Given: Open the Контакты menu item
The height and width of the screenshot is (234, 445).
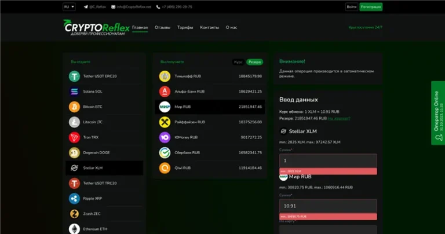Looking at the screenshot, I should pyautogui.click(x=209, y=27).
